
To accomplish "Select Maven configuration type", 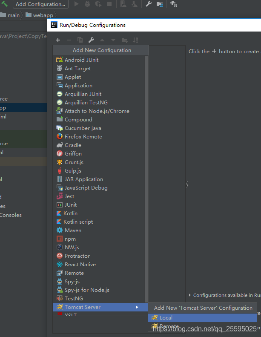I will 100,230.
